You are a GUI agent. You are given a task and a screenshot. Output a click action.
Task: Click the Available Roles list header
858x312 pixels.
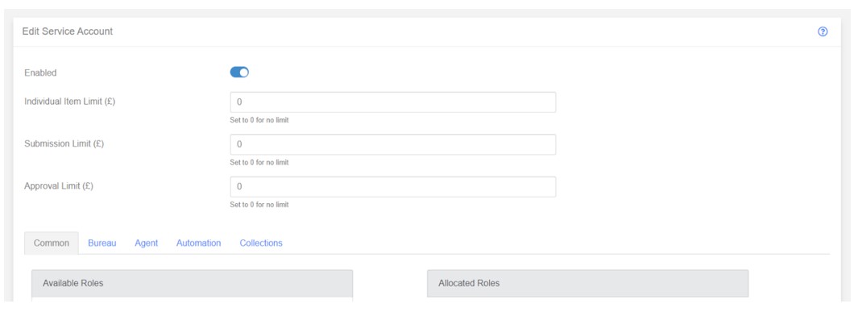tap(192, 284)
